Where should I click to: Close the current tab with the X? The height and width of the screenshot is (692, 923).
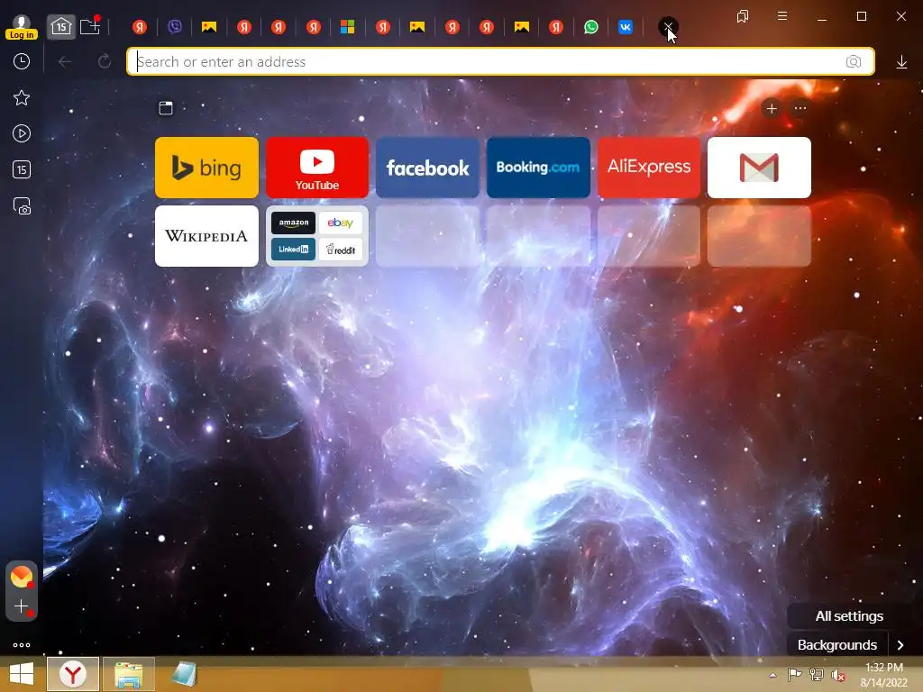(x=668, y=26)
